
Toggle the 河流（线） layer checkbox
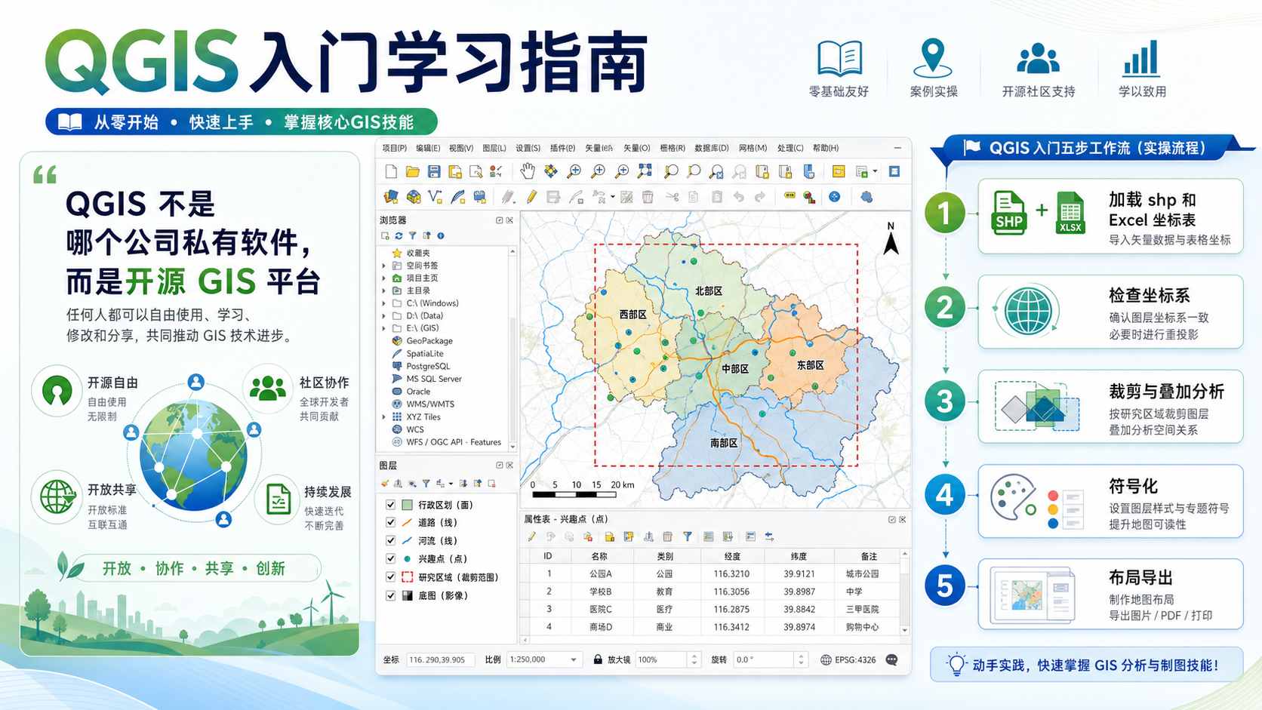[390, 540]
